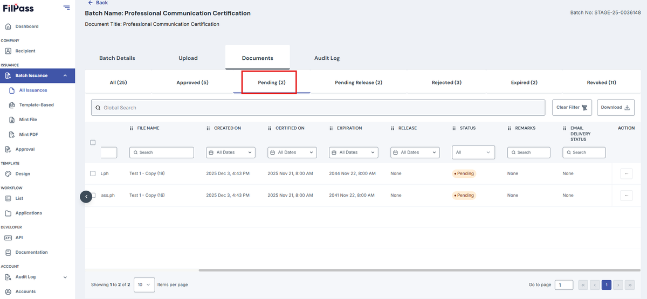Click the File Name search field
Image resolution: width=647 pixels, height=299 pixels.
coord(162,152)
